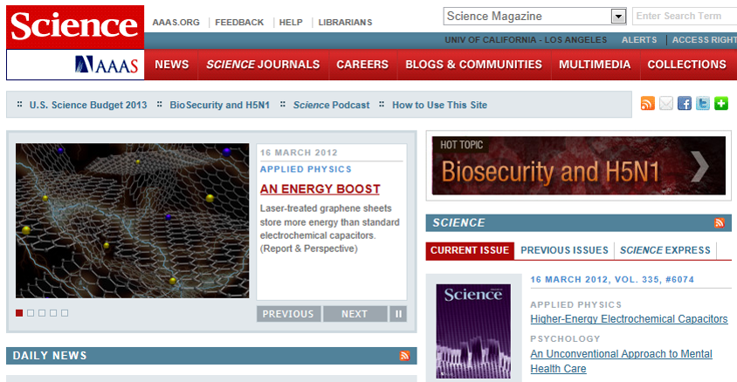Share page via Twitter icon
Image resolution: width=737 pixels, height=382 pixels.
click(703, 103)
